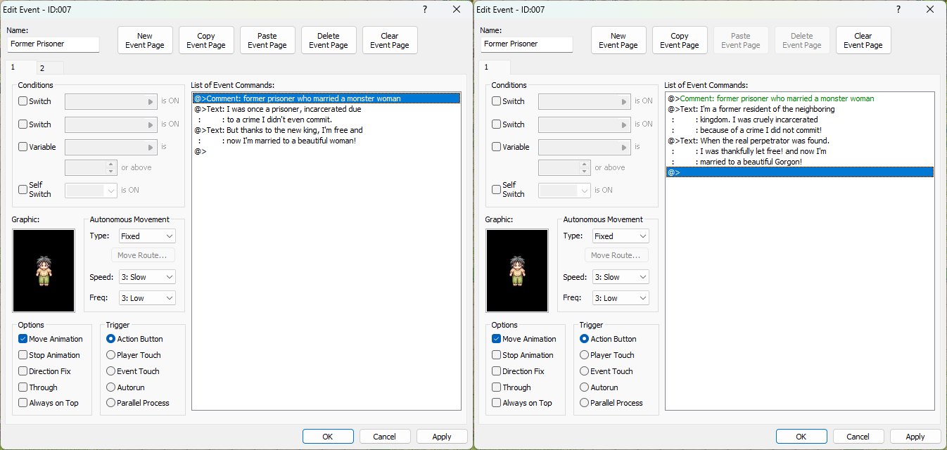The width and height of the screenshot is (947, 450).
Task: Select Autorun trigger in right window
Action: point(584,387)
